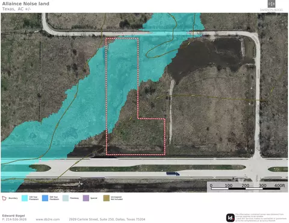Click the phone number 214-526-3626
This screenshot has height=223, width=289.
tap(16, 219)
